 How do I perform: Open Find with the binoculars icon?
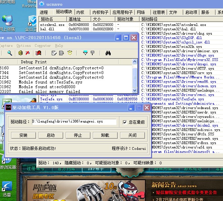(x=108, y=53)
